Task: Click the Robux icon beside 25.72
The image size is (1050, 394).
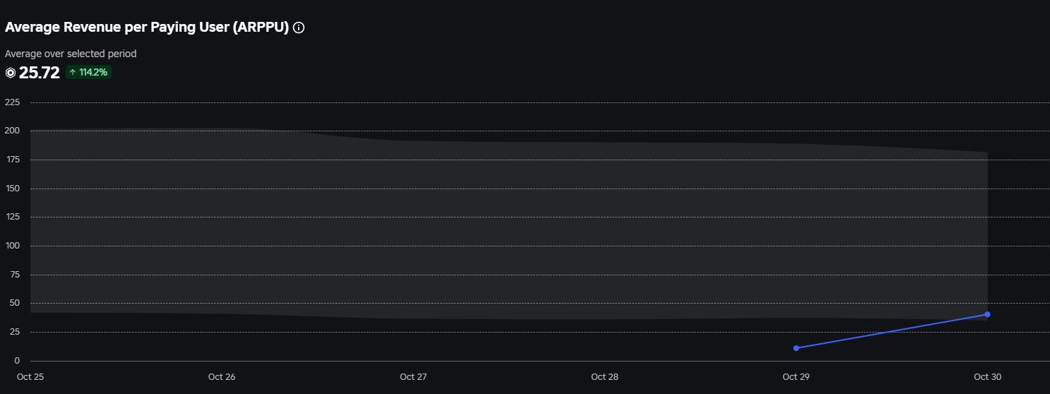Action: coord(11,73)
